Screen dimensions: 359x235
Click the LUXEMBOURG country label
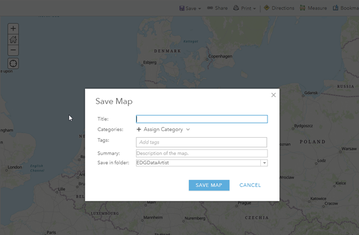pyautogui.click(x=105, y=213)
